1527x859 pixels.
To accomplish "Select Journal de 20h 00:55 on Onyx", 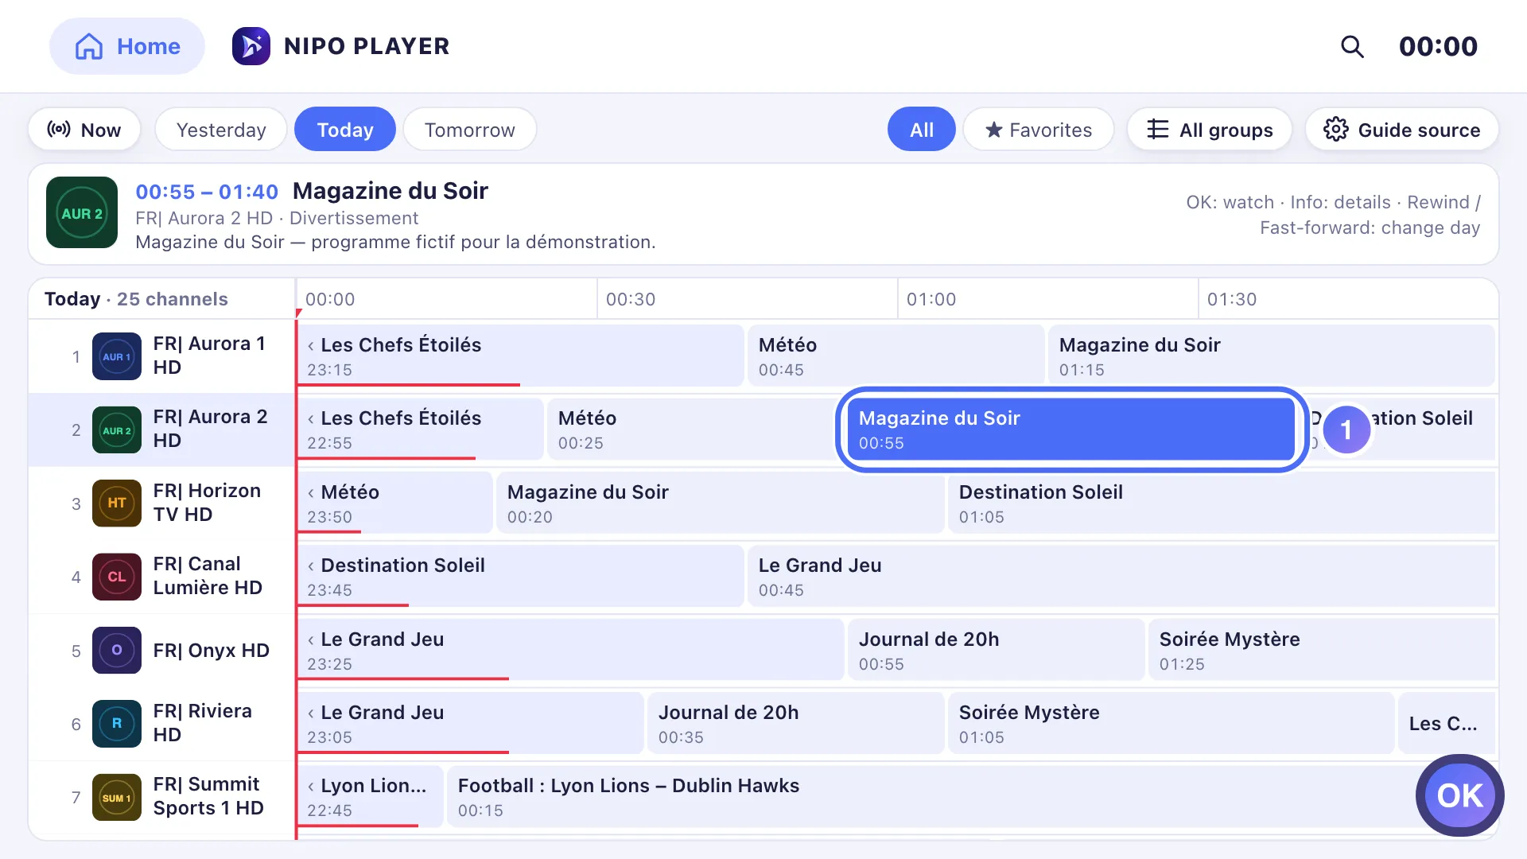I will (997, 650).
